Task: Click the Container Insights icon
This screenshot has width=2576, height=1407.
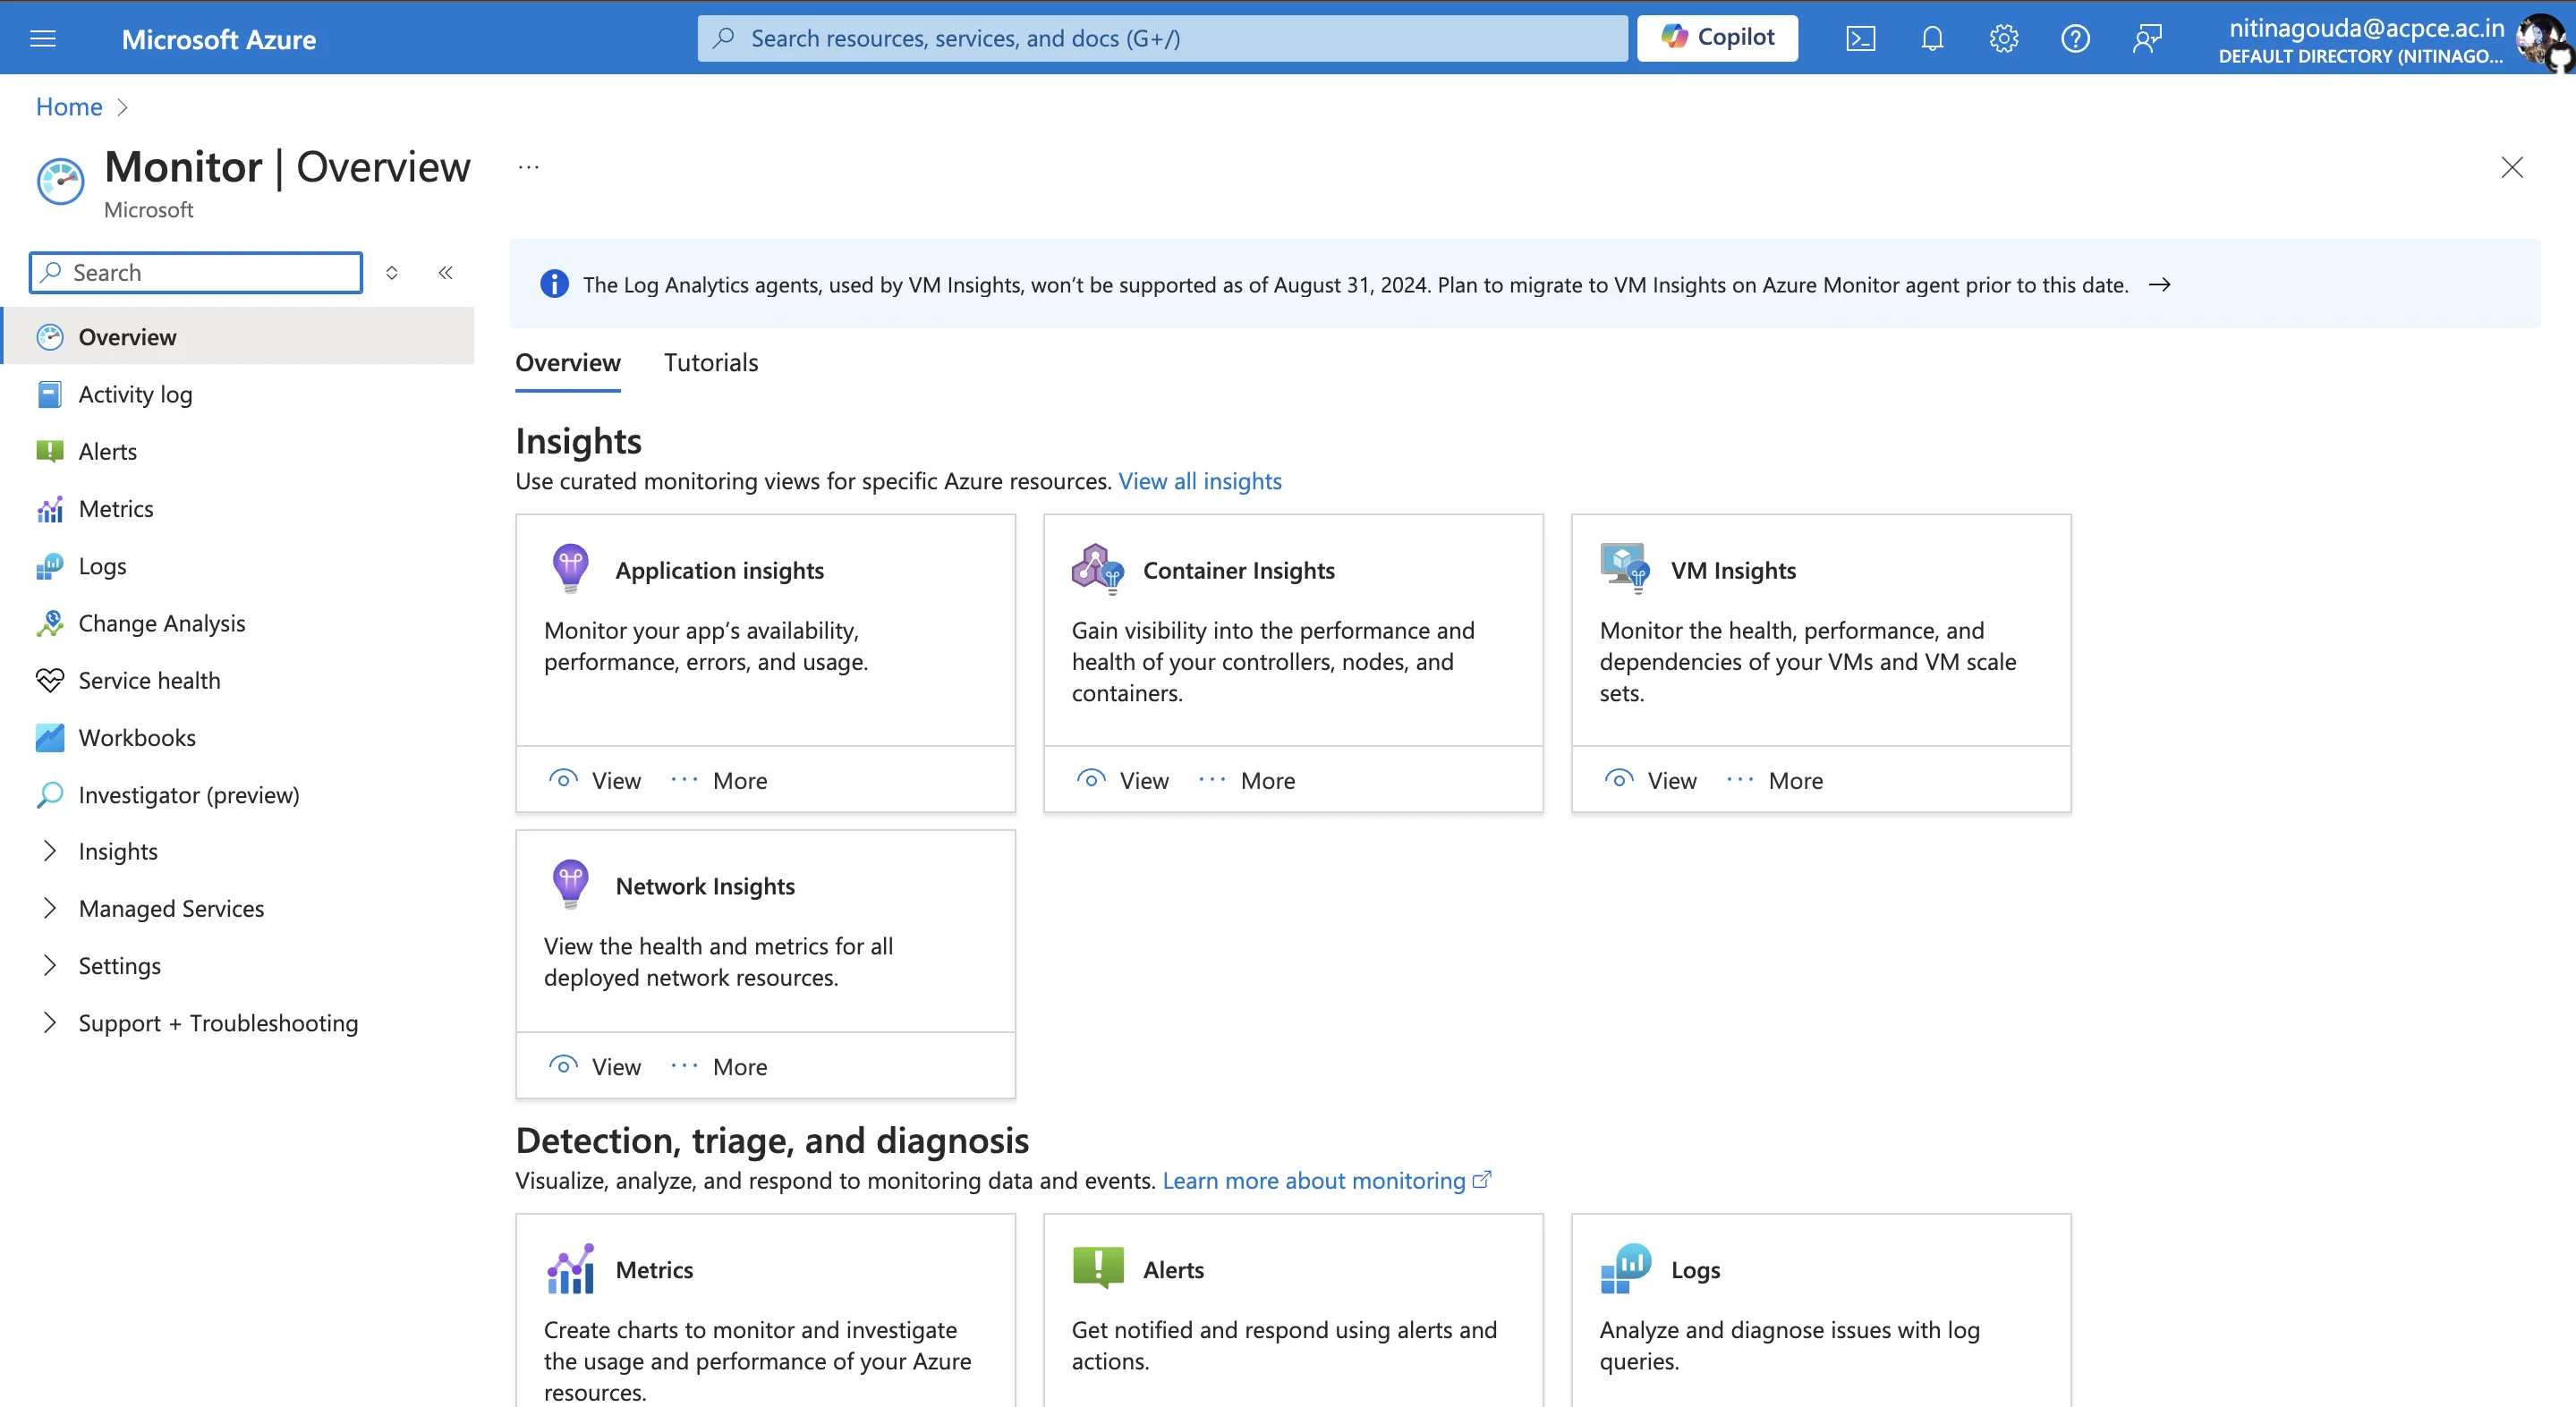Action: click(1098, 568)
